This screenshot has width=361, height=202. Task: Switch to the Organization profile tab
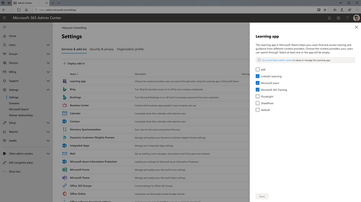click(130, 49)
